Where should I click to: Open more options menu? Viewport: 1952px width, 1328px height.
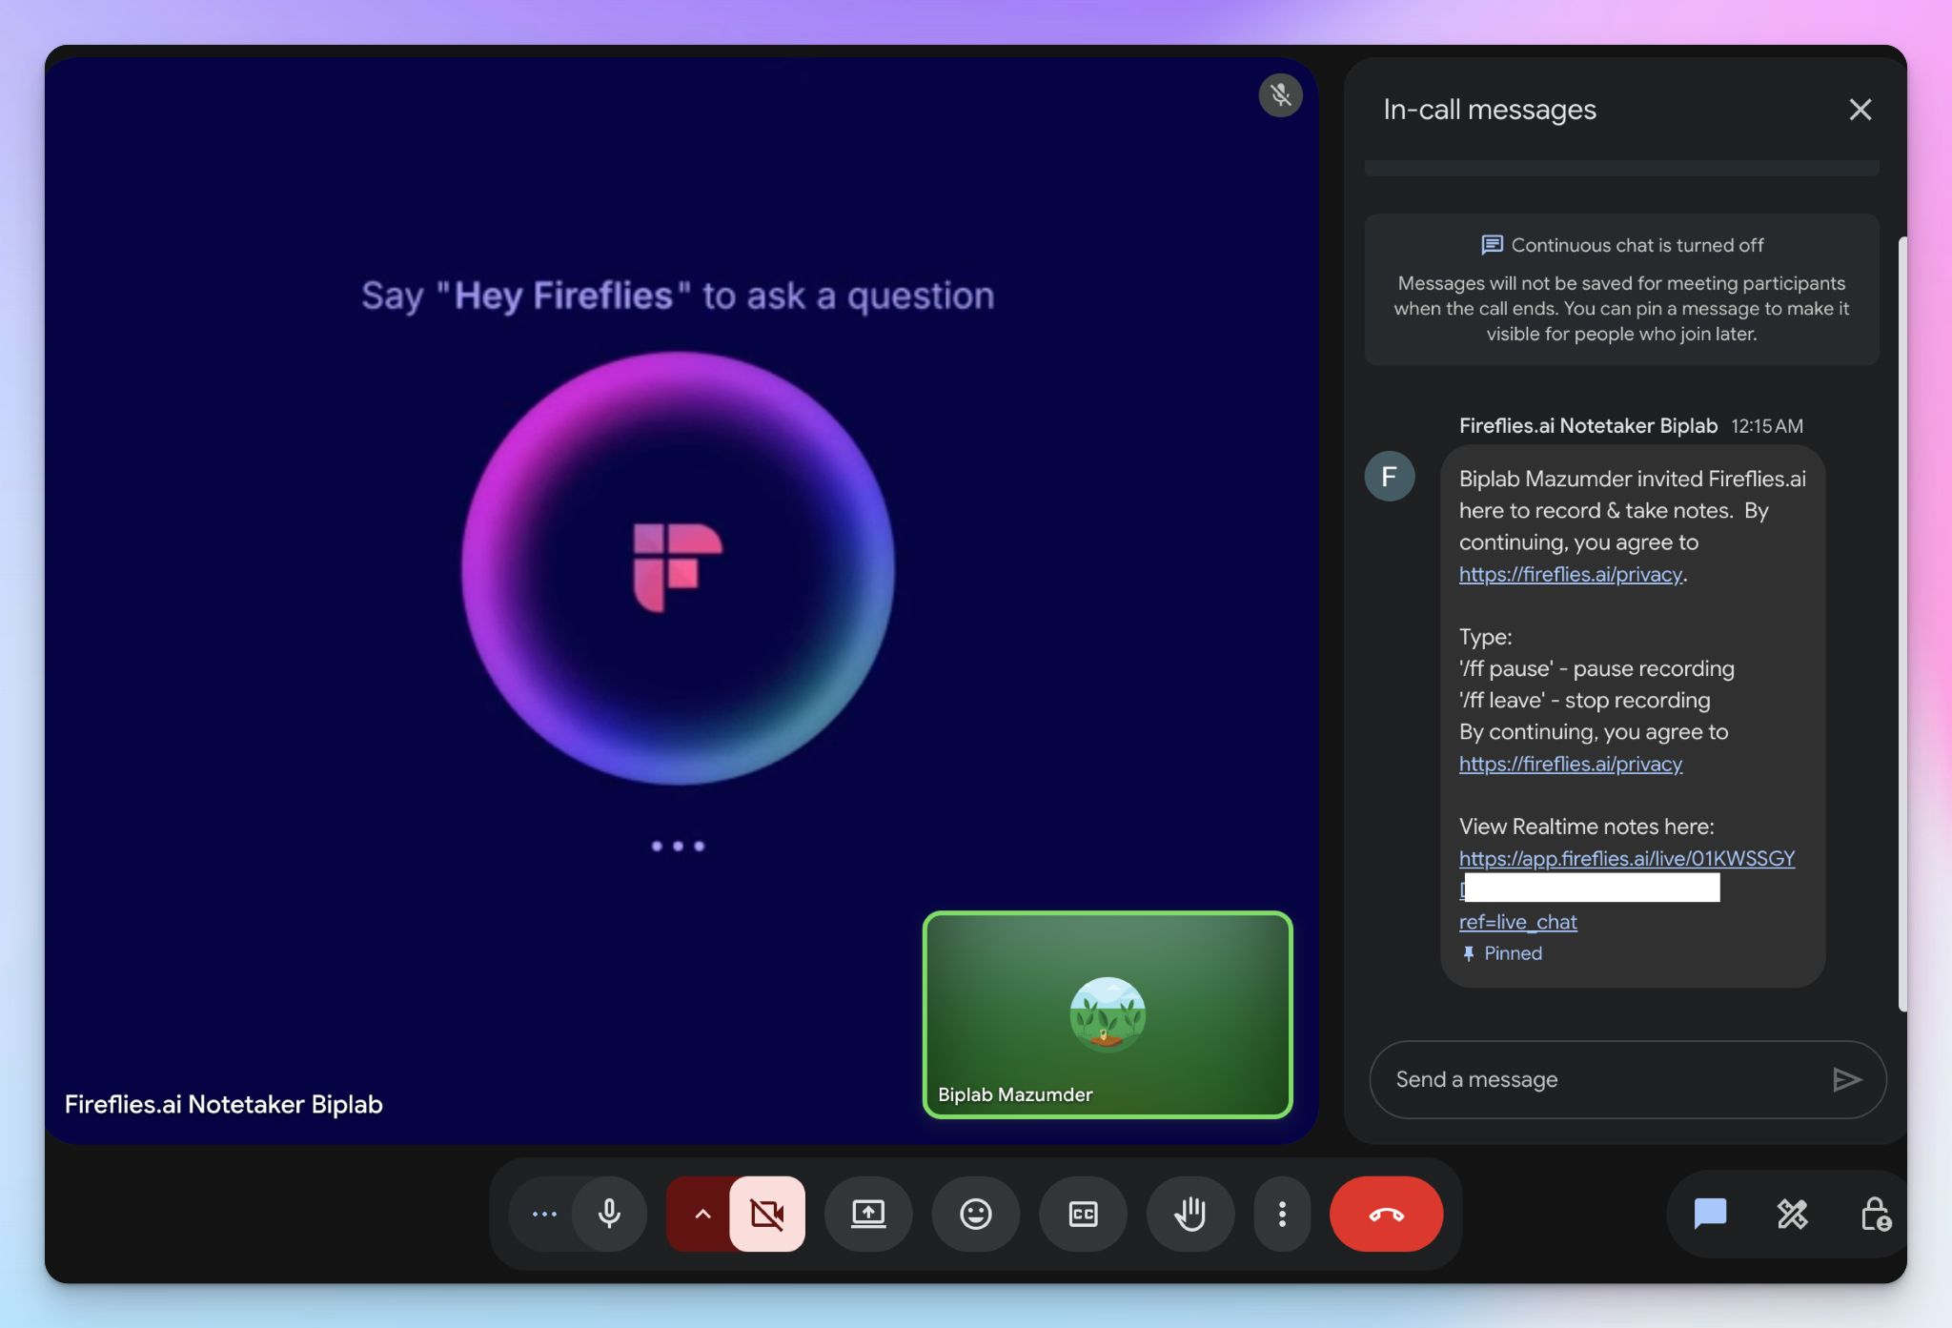coord(1282,1214)
